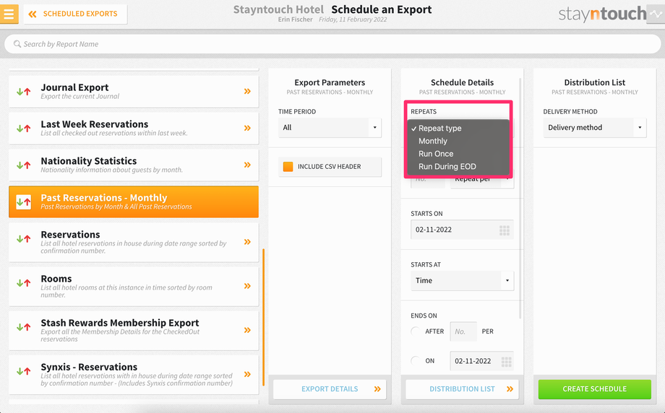Toggle Include CSV Header checkbox
The width and height of the screenshot is (665, 413).
[x=288, y=167]
